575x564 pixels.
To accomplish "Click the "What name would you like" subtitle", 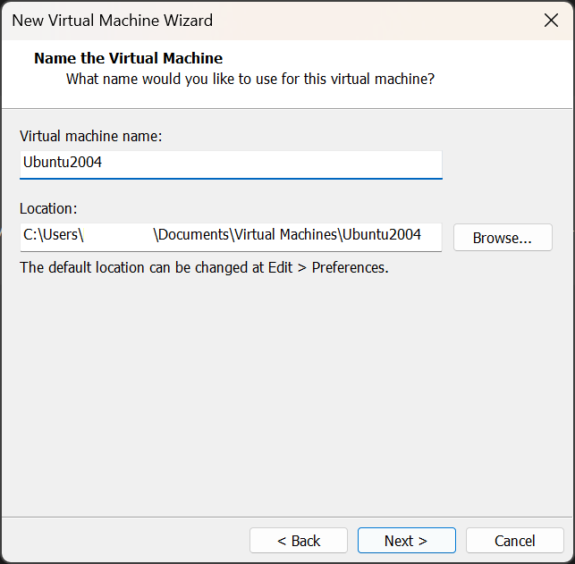I will pos(250,79).
